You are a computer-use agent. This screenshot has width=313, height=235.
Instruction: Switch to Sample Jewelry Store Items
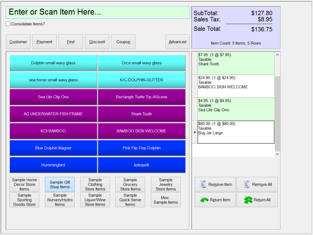(x=165, y=184)
